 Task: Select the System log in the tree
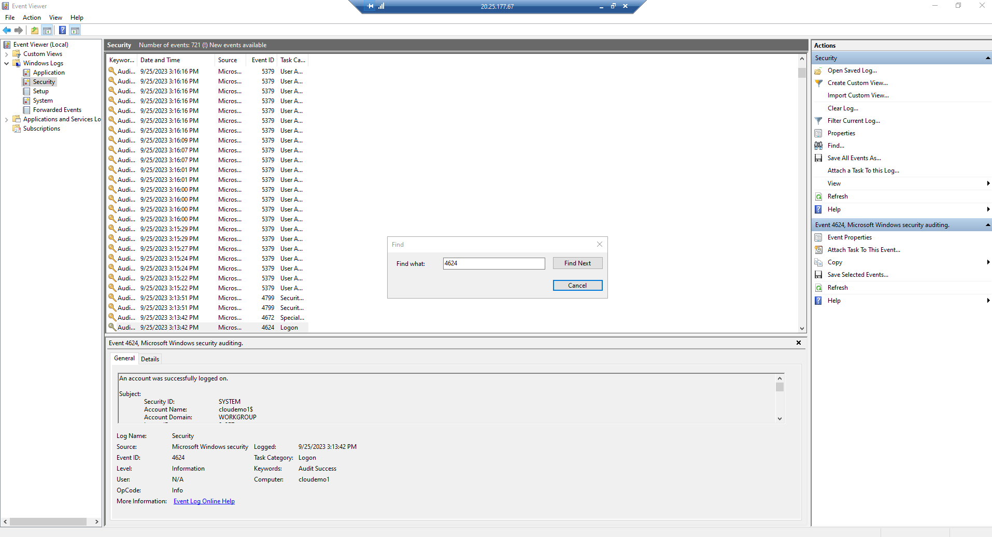(x=42, y=101)
